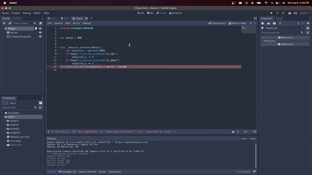312x175 pixels.
Task: Save the currently edited resource
Action: tap(274, 23)
